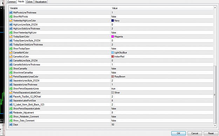Select the IndianRed color swatch

112,56
